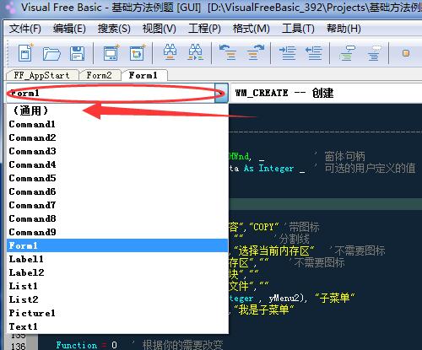Viewport: 422px width, 350px height.
Task: Select Command6 in the object list
Action: click(117, 191)
